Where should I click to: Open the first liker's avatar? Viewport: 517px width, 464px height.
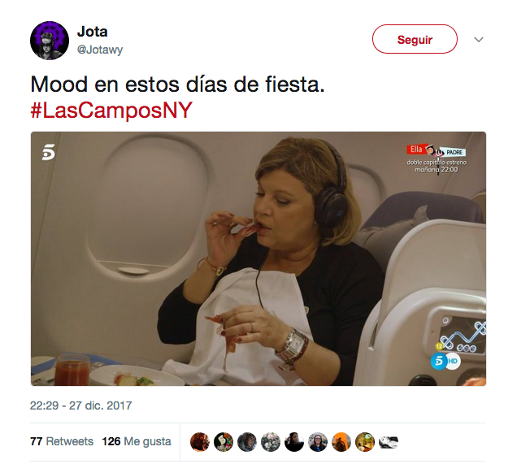click(200, 441)
